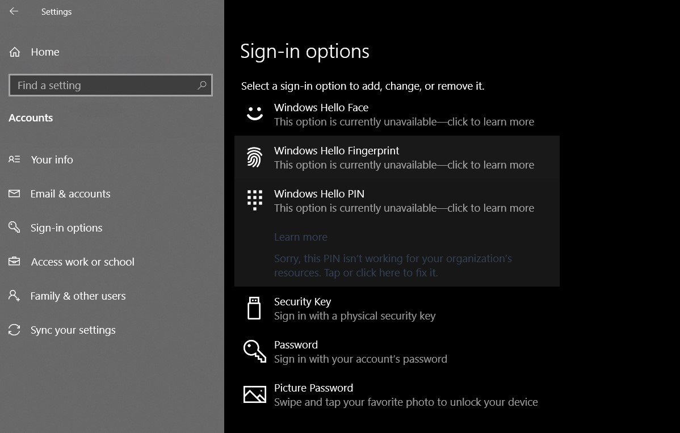Expand Password sign-in option

point(397,351)
